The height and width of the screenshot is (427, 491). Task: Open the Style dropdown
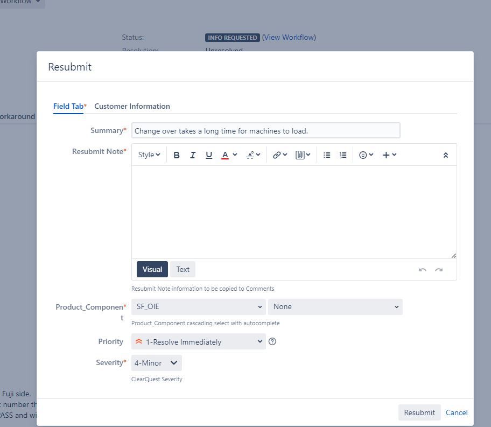[x=149, y=155]
